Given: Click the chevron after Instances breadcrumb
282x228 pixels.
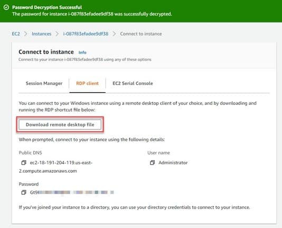Looking at the screenshot, I should (57, 34).
